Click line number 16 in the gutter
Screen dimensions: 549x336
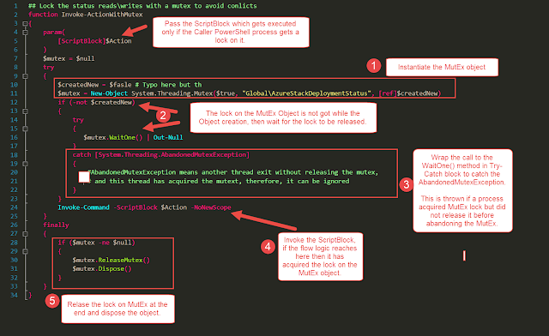(x=14, y=137)
